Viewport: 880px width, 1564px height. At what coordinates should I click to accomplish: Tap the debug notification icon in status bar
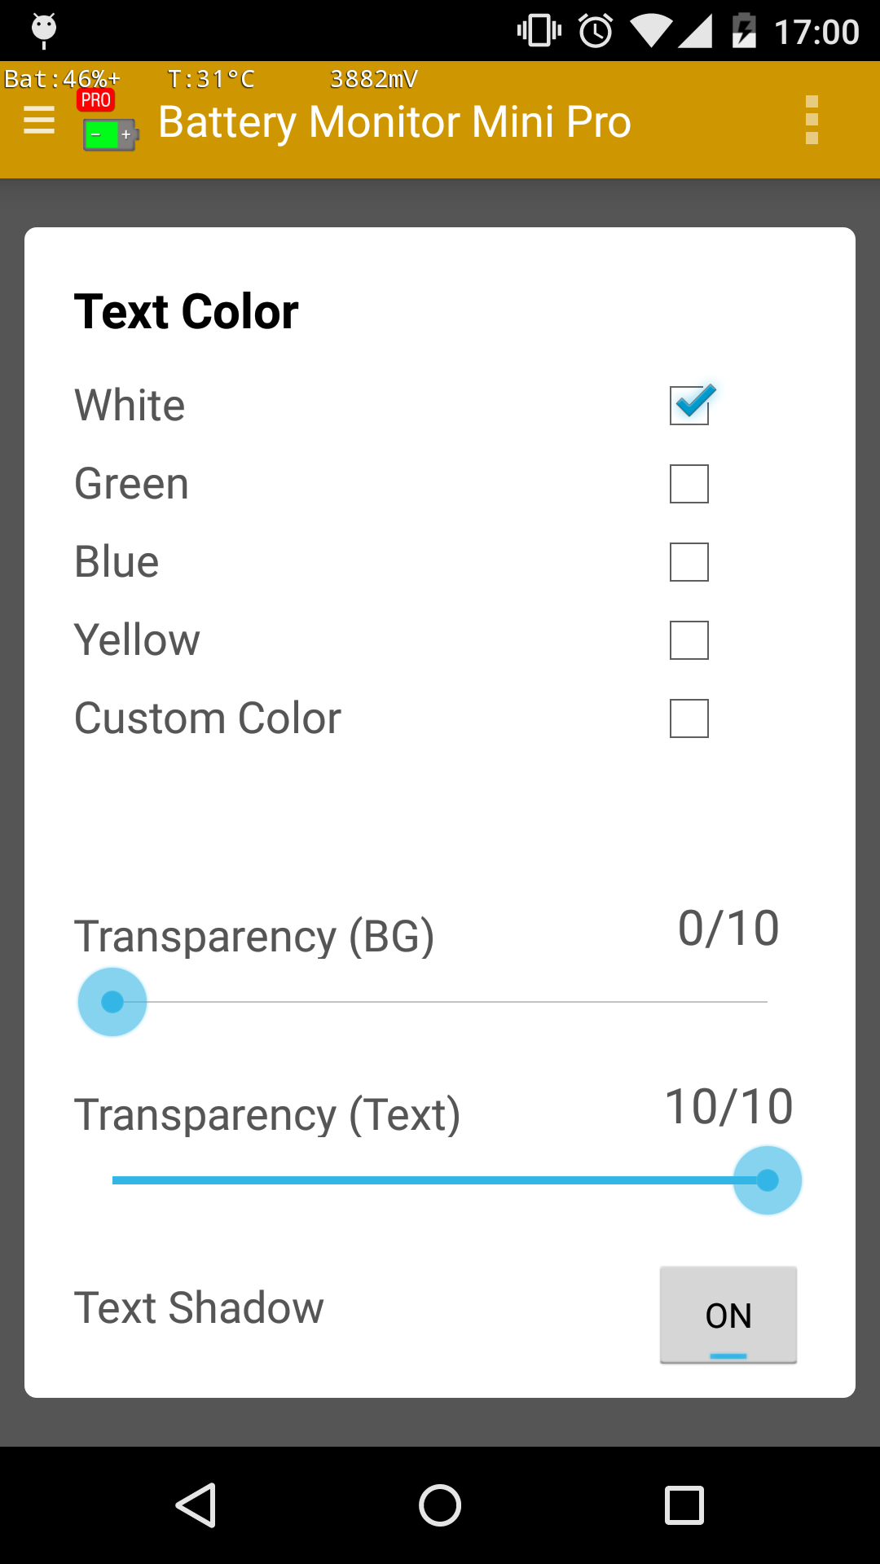(44, 31)
